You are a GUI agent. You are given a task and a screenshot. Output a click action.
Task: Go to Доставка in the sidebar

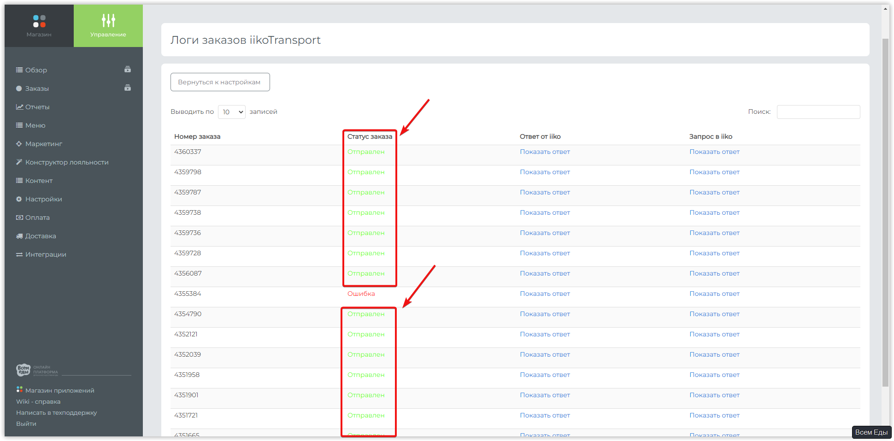[41, 236]
